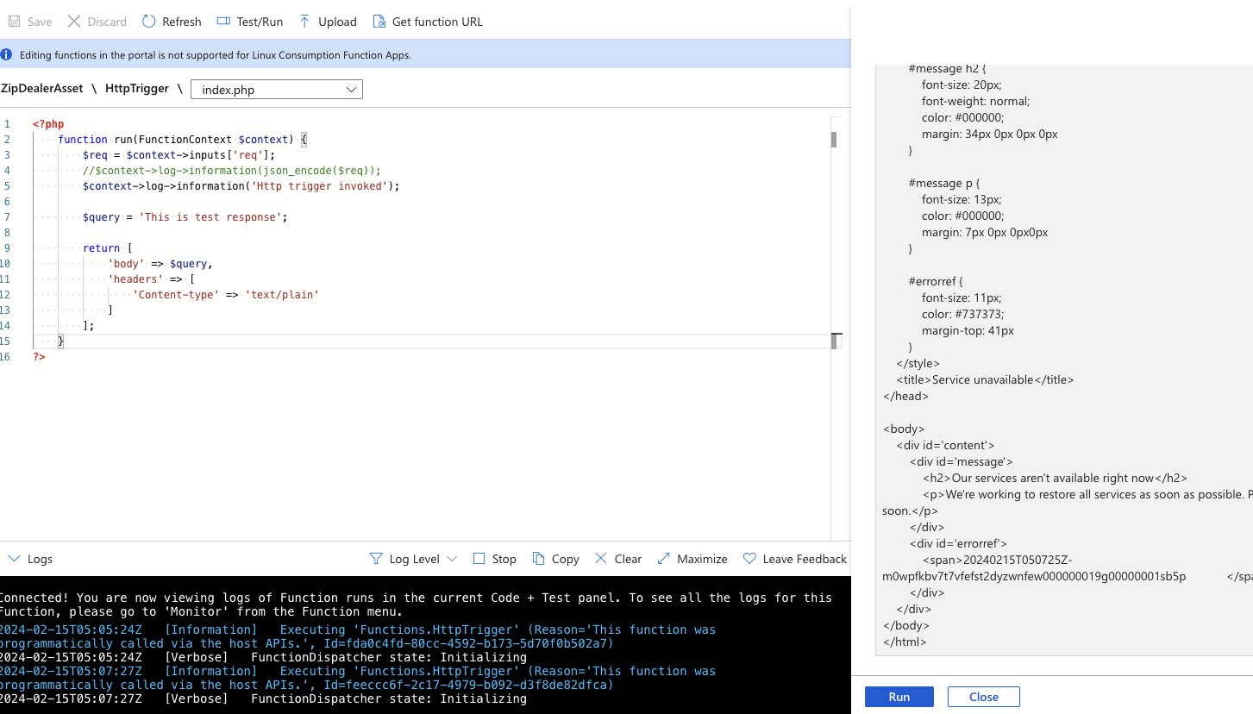Click the info banner about Linux Consumption
Screen dimensions: 1253x714
coord(425,54)
